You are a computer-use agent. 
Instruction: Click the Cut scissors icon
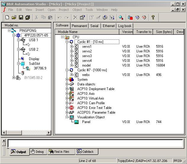pos(37,17)
